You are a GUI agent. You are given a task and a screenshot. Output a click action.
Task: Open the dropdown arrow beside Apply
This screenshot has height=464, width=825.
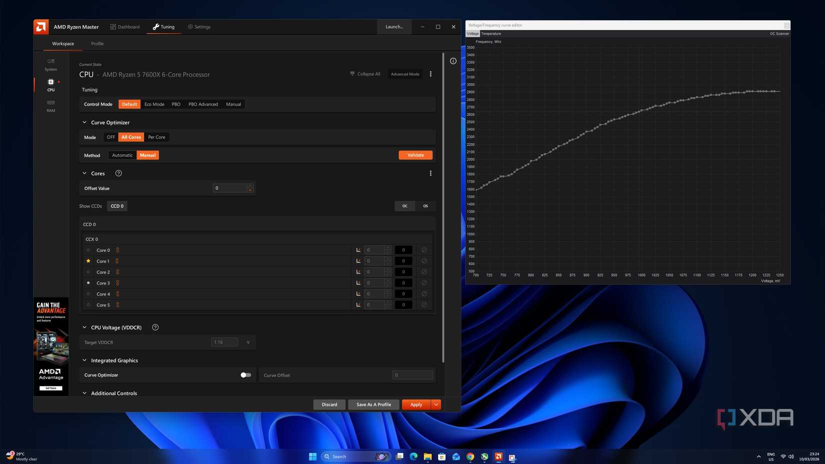click(x=436, y=404)
